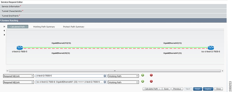Image resolution: width=232 pixels, height=92 pixels.
Task: Click the GigabitEthernet4/1(33) link label
Action: click(173, 53)
